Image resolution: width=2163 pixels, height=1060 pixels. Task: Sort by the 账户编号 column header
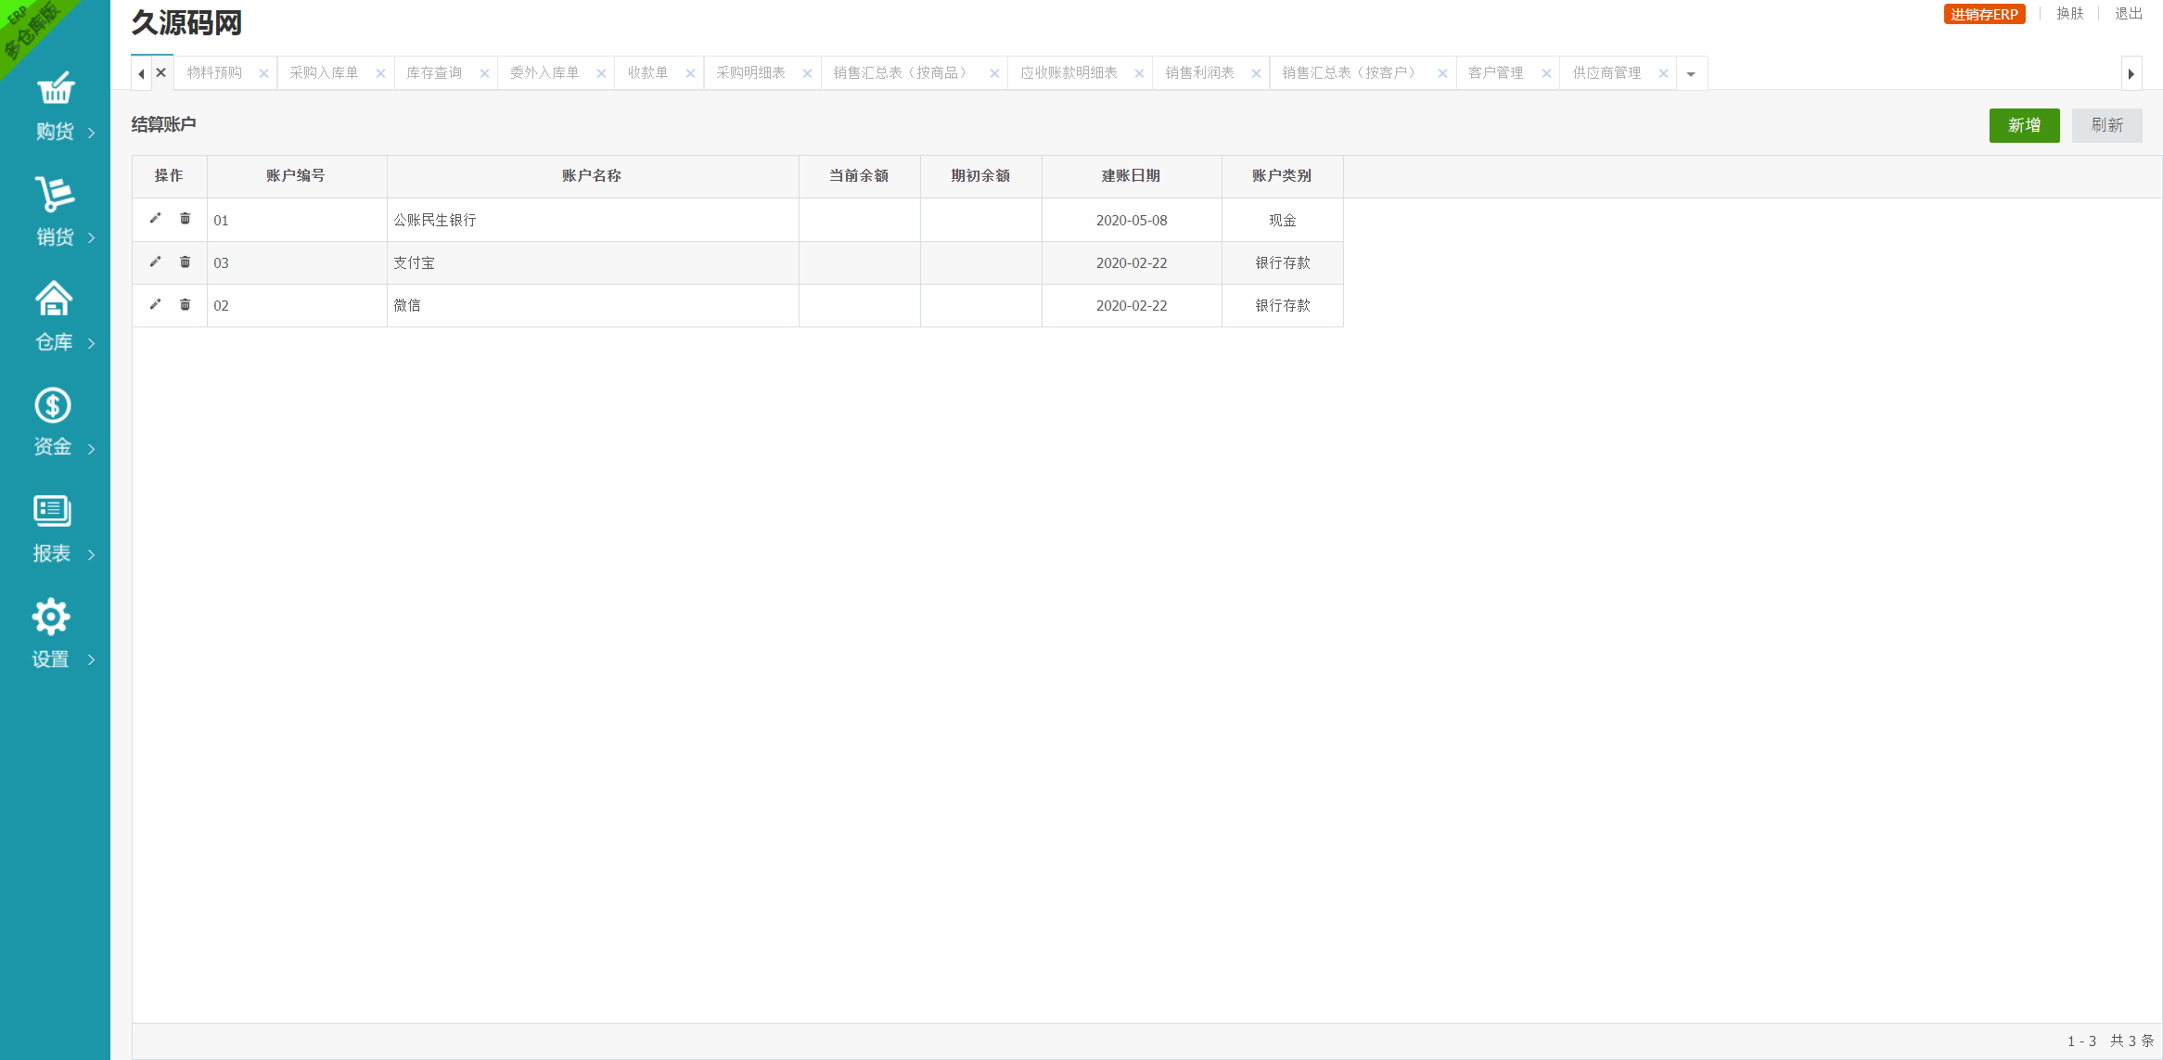click(x=296, y=176)
